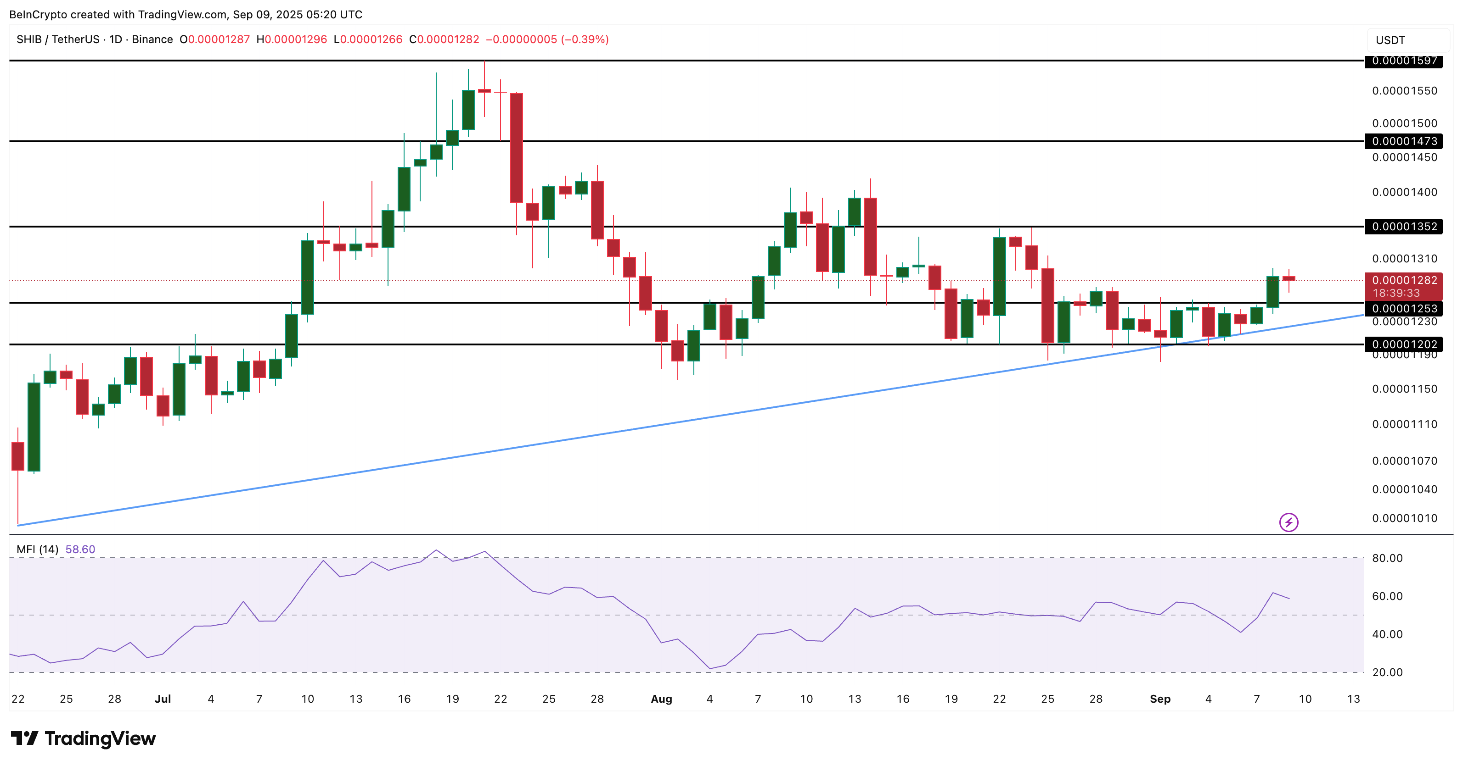Click the 0.00001352 horizontal line label
Viewport: 1463px width, 766px height.
point(1403,227)
